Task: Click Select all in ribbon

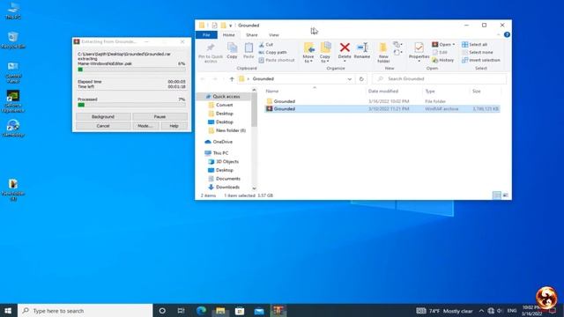Action: 474,45
